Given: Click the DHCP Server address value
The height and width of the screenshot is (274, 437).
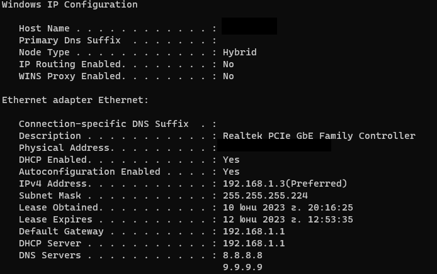Looking at the screenshot, I should pyautogui.click(x=254, y=244).
